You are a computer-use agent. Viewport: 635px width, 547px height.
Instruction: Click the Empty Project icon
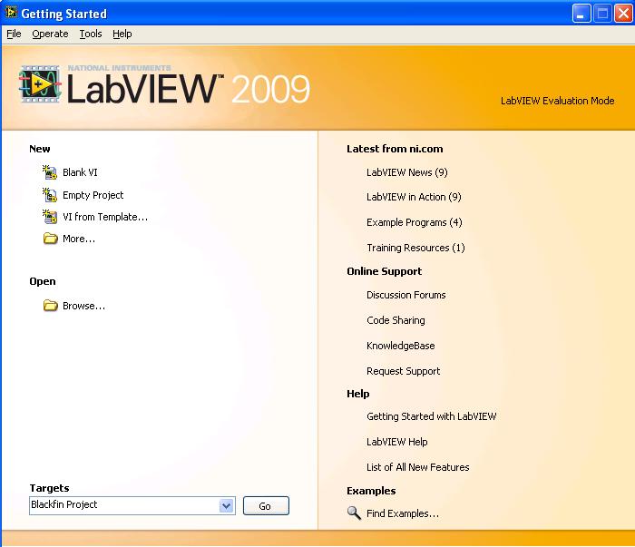(50, 195)
